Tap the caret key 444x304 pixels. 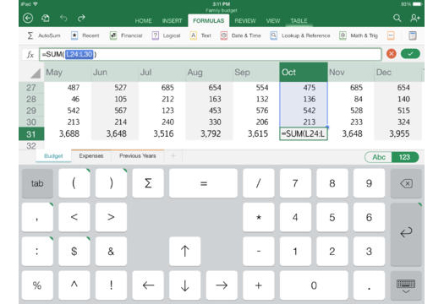pyautogui.click(x=74, y=285)
